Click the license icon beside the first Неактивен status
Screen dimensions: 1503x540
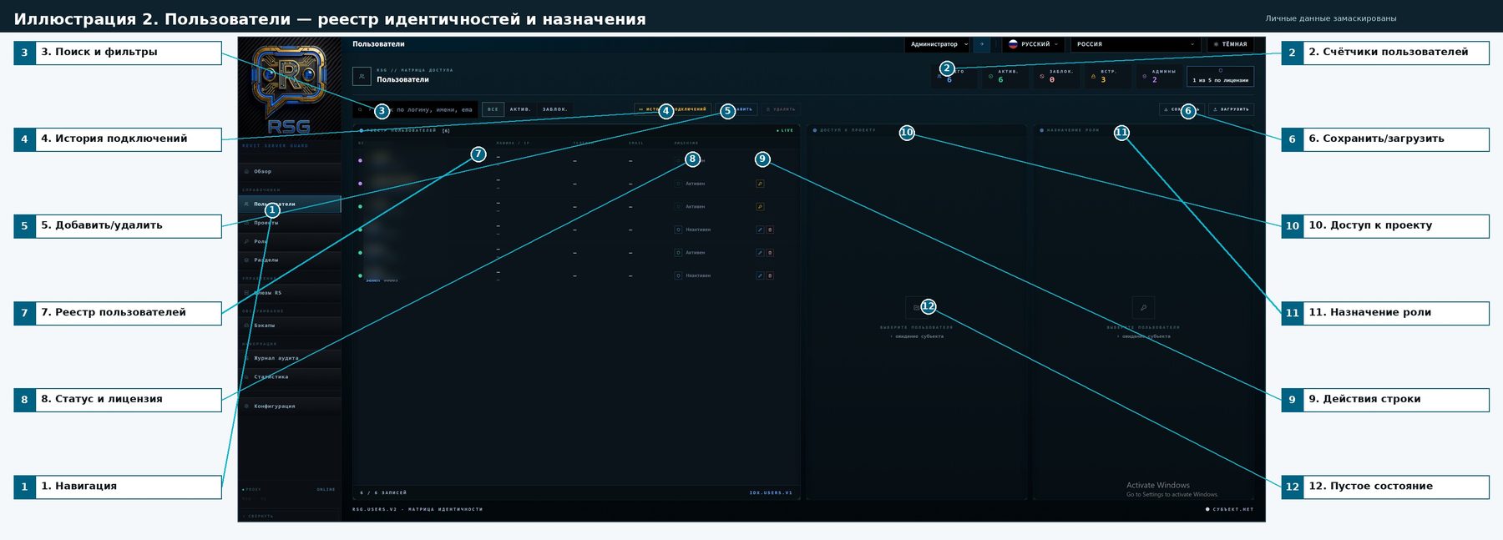point(678,230)
